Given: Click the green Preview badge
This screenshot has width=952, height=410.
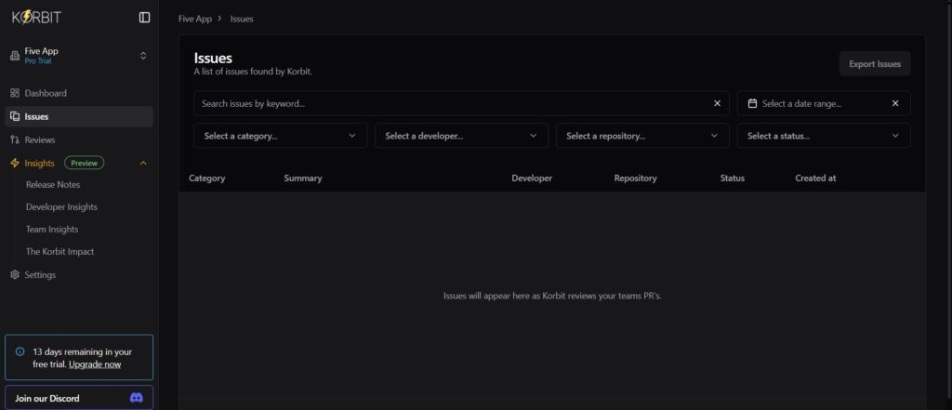Looking at the screenshot, I should click(x=85, y=163).
